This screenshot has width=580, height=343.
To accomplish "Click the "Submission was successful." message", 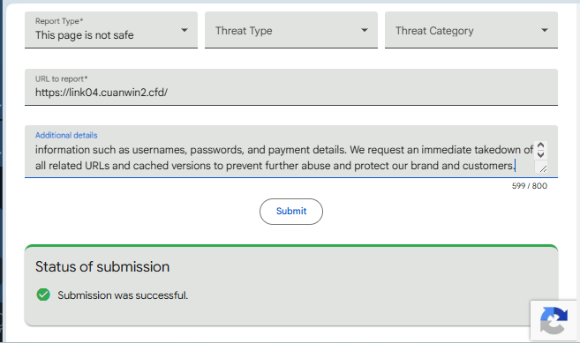I will tap(123, 295).
